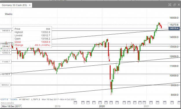The height and width of the screenshot is (109, 181).
Task: Pop out the chart into a new window
Action: tap(174, 5)
